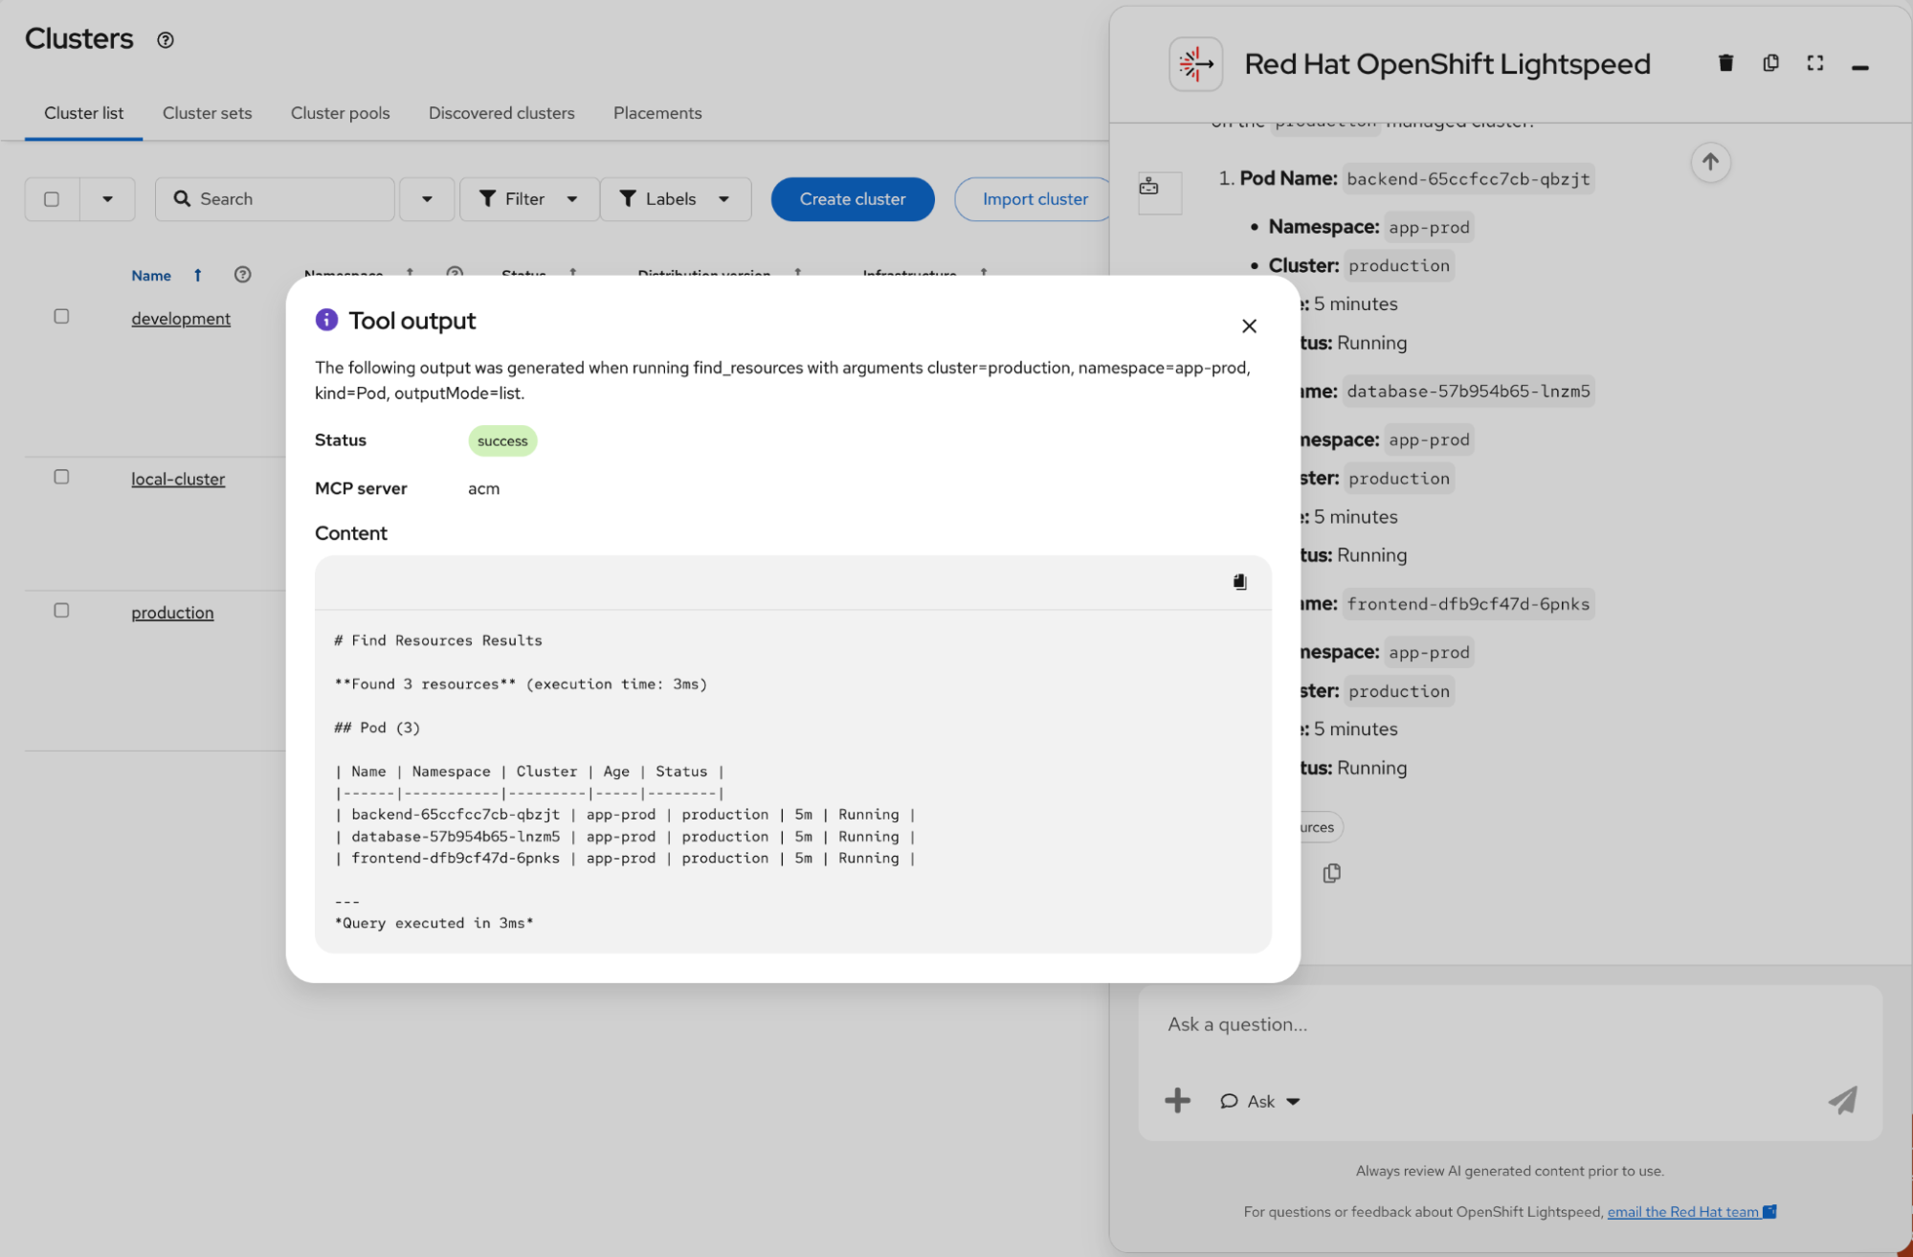Click the 'Query executed in 3ms' line
Image resolution: width=1913 pixels, height=1257 pixels.
click(x=434, y=924)
